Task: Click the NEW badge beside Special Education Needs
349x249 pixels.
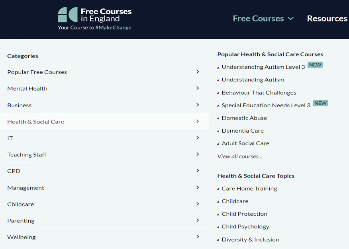Action: coord(320,103)
